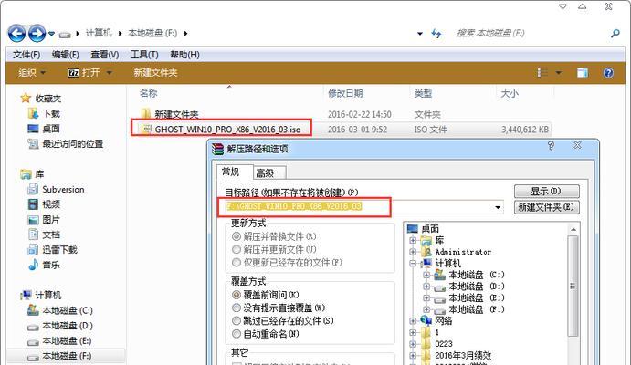631x365 pixels.
Task: Click the search magnifier icon
Action: pyautogui.click(x=615, y=34)
